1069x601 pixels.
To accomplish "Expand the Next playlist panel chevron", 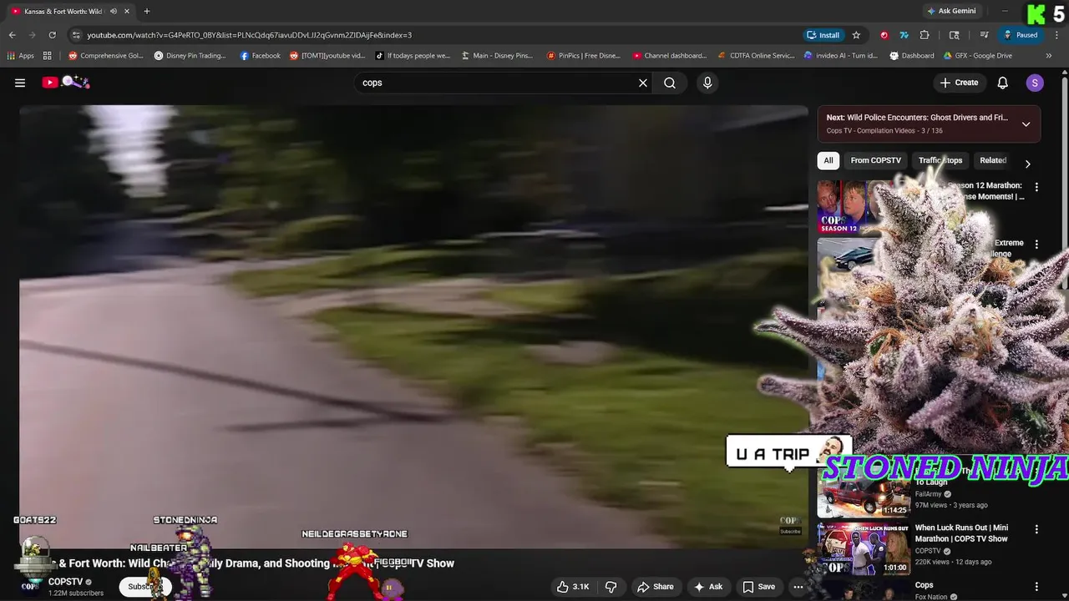I will [1026, 124].
